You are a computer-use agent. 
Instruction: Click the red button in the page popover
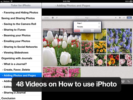(77, 31)
